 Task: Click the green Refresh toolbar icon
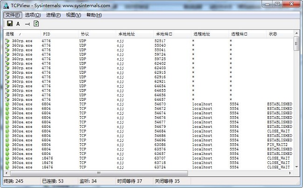pyautogui.click(x=36, y=24)
